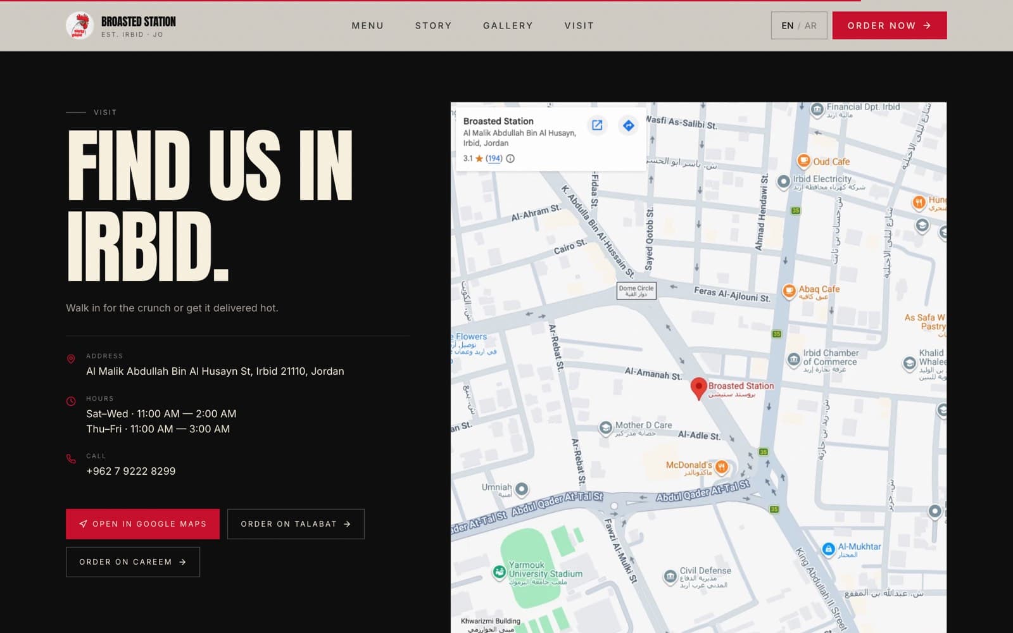Switch language to AR

click(810, 26)
